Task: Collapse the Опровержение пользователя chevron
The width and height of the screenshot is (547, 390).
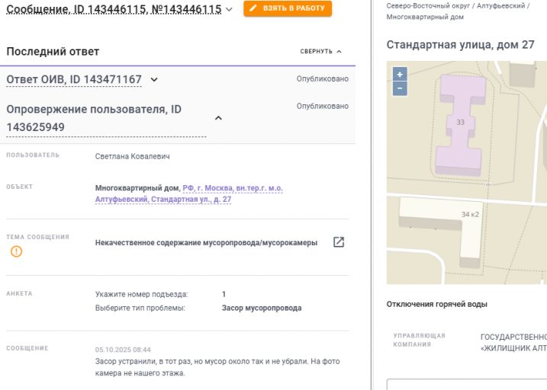Action: (x=218, y=118)
